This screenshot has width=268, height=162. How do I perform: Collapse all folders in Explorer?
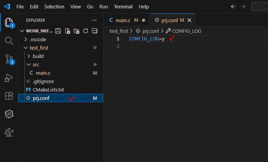click(x=95, y=31)
